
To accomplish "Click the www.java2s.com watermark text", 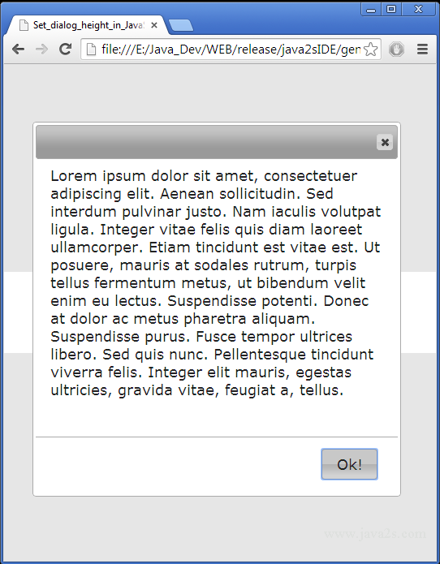I will tap(375, 534).
